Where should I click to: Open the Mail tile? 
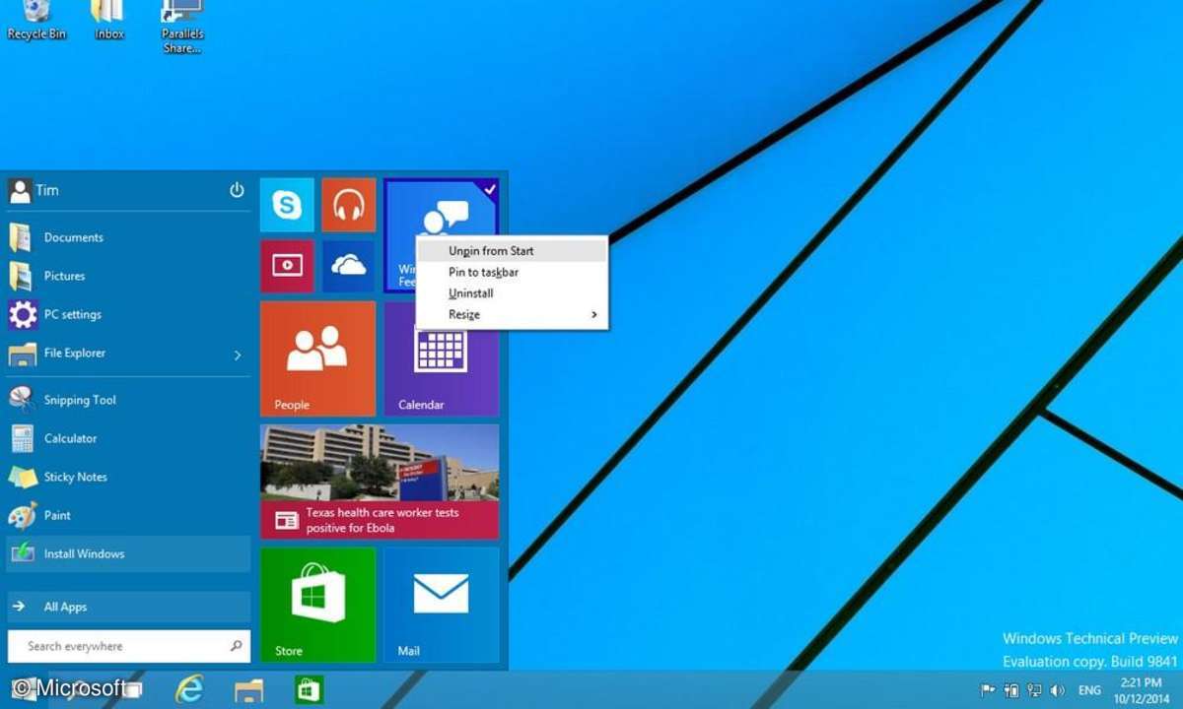click(x=441, y=605)
